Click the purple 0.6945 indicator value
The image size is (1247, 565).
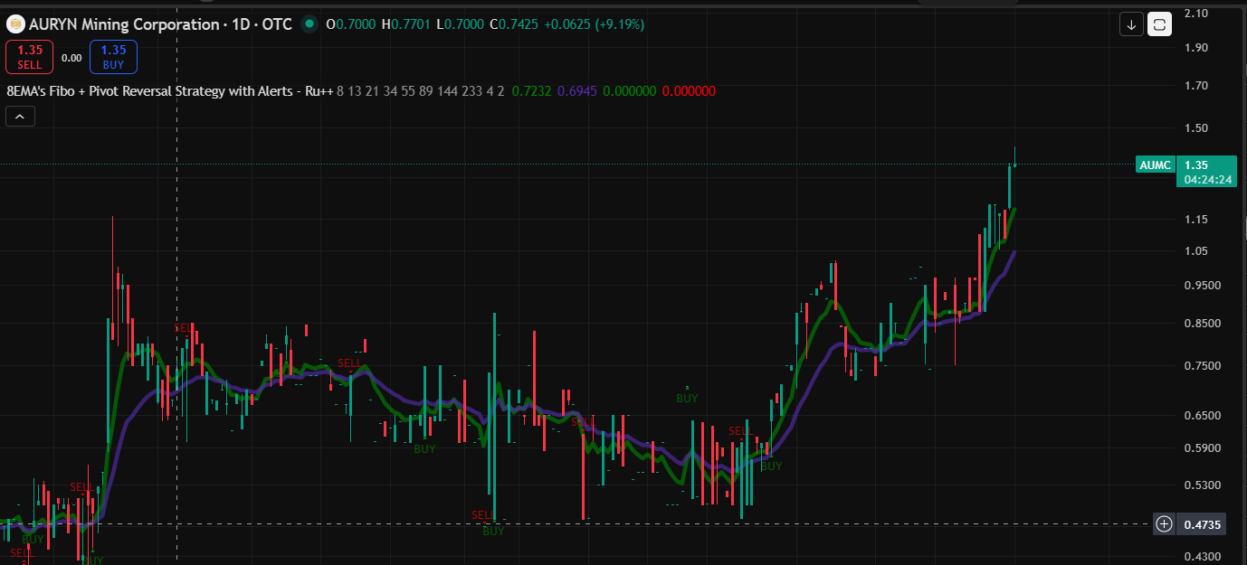[x=577, y=91]
